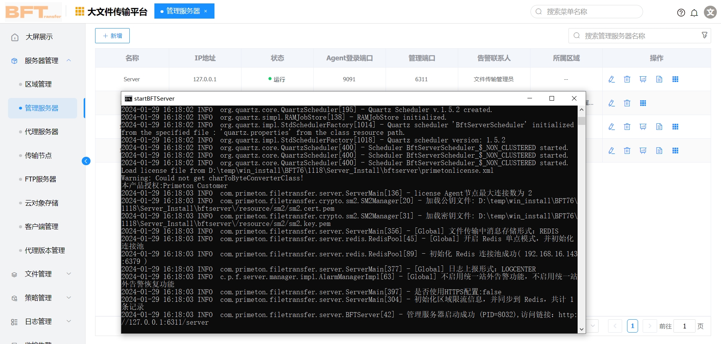Click the filter funnel icon in search box

(704, 35)
